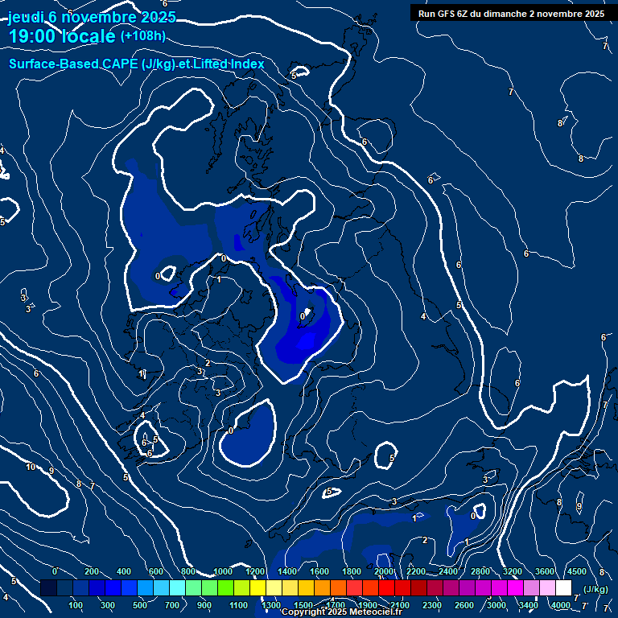Click 'Surface-Based CAPE (J/kg) et Lifted Index' title
This screenshot has height=618, width=618.
136,64
